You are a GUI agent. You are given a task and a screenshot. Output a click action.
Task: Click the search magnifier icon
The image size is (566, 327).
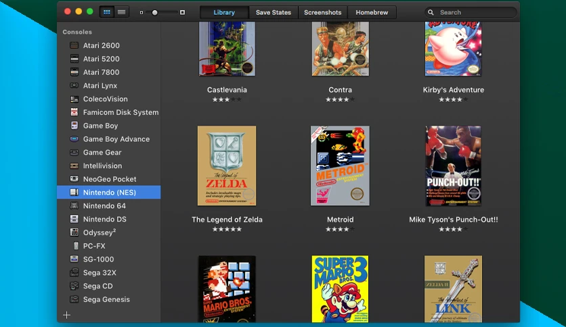pos(431,12)
